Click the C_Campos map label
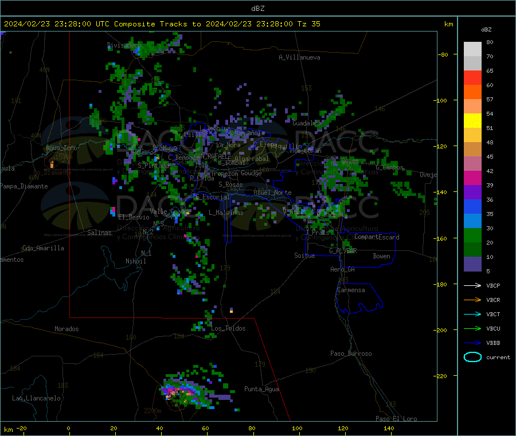Viewport: 516px width, 436px height. pyautogui.click(x=389, y=167)
